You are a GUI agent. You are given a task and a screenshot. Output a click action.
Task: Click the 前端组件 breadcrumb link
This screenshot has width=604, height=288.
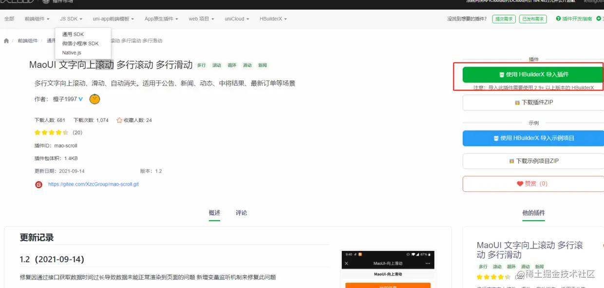pyautogui.click(x=27, y=41)
